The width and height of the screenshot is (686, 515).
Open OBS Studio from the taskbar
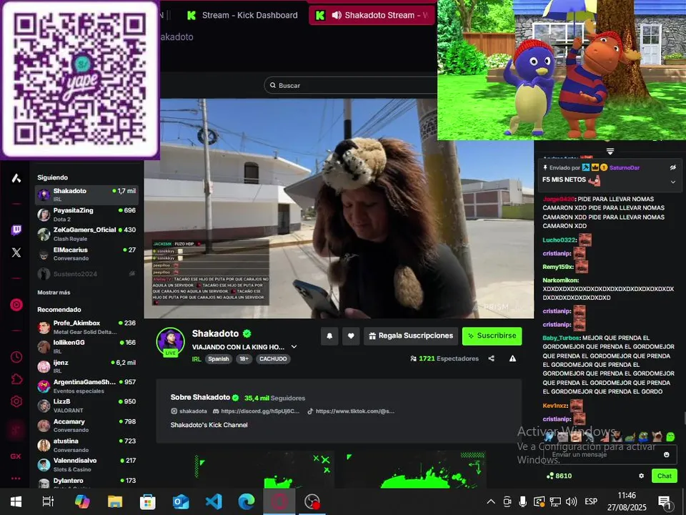tap(312, 501)
